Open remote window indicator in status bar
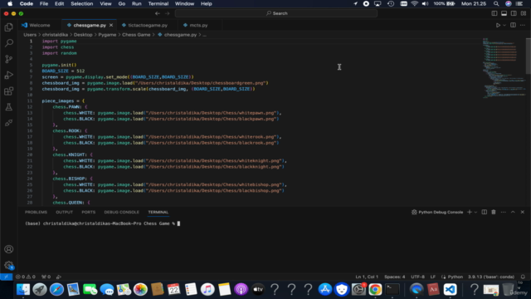This screenshot has height=299, width=531. point(7,277)
